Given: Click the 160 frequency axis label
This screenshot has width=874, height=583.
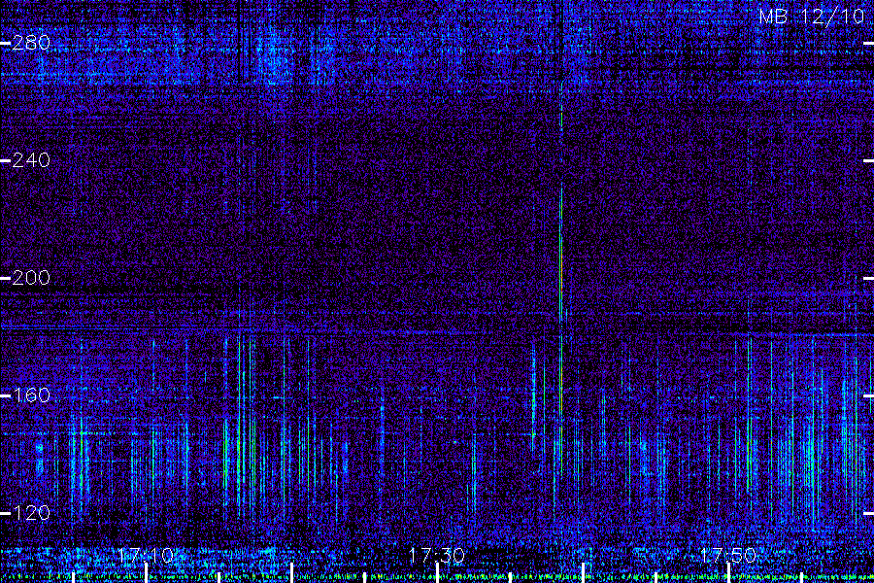Looking at the screenshot, I should [31, 395].
